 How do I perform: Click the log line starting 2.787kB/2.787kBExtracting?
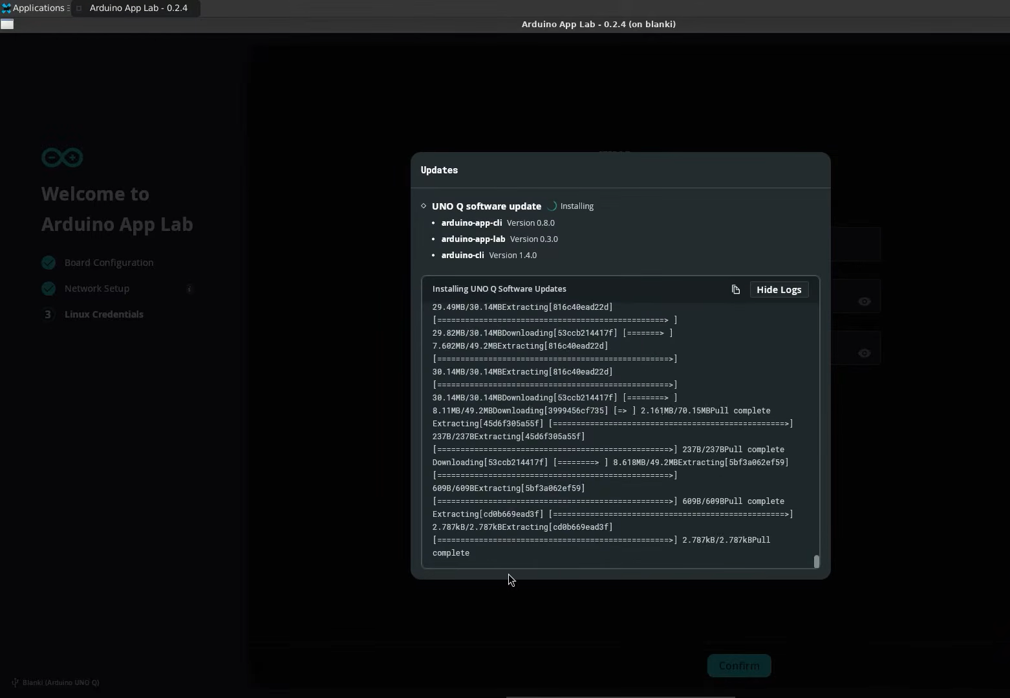pyautogui.click(x=522, y=527)
